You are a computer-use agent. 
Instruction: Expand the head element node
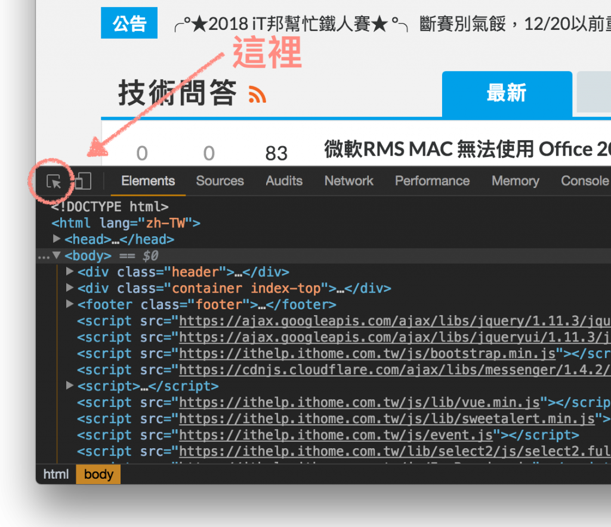tap(57, 239)
